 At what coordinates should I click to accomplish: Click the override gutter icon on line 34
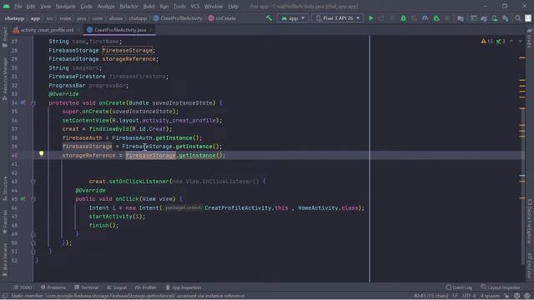coord(23,102)
